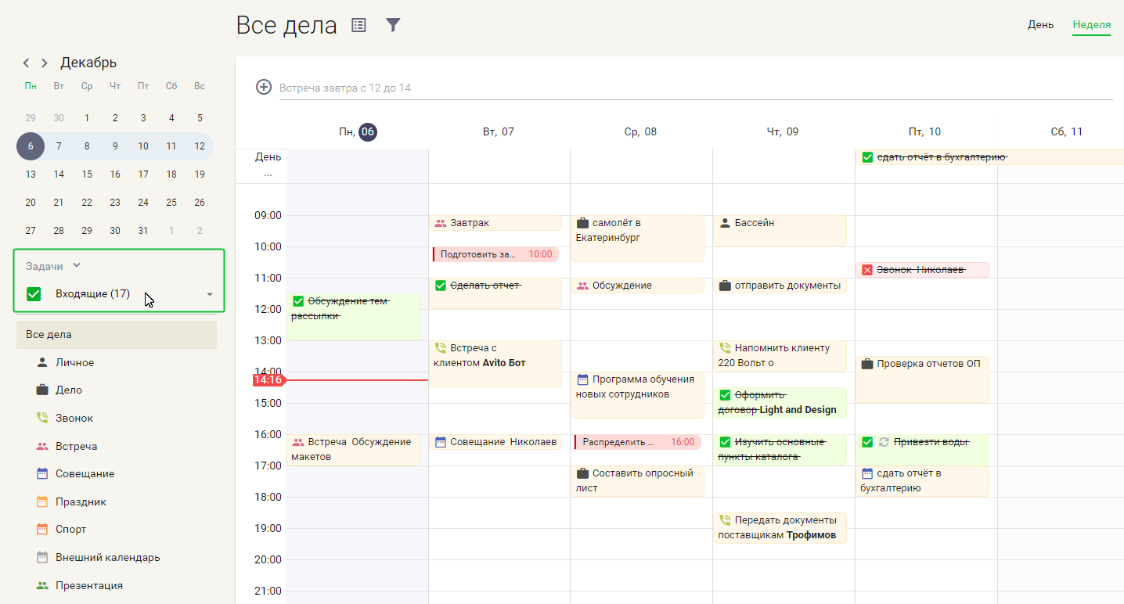The width and height of the screenshot is (1124, 604).
Task: Click the Дело briefcase icon in sidebar
Action: click(42, 390)
